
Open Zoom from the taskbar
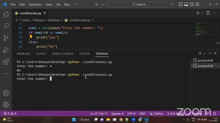[x=133, y=120]
